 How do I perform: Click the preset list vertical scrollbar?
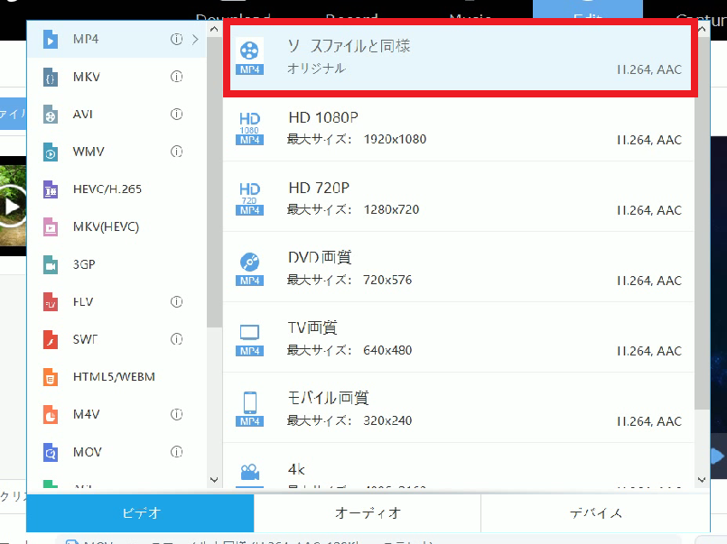[x=702, y=253]
